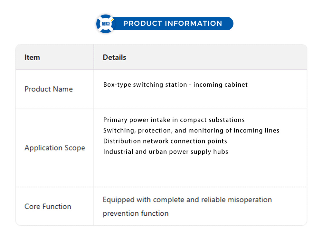
Task: Click 'Primary power intake in compact substations'
Action: 174,120
